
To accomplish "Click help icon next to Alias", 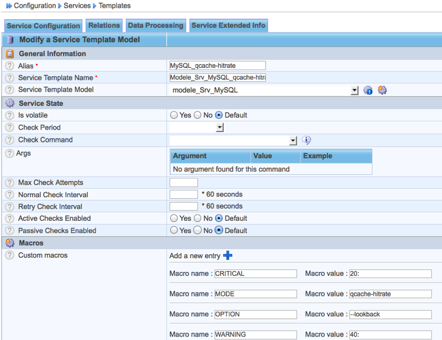I will tap(9, 66).
